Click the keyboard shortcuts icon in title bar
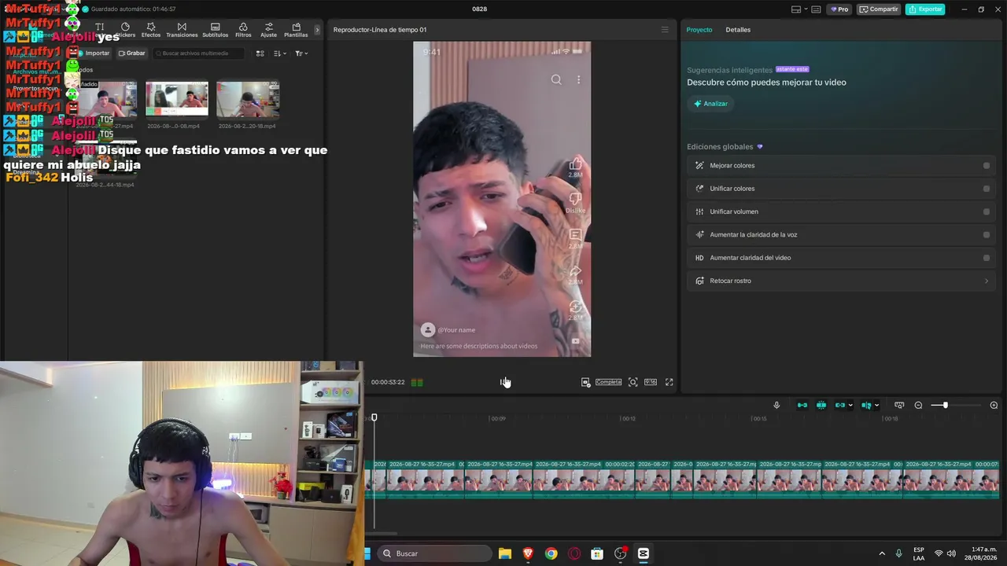Image resolution: width=1007 pixels, height=566 pixels. (x=816, y=9)
